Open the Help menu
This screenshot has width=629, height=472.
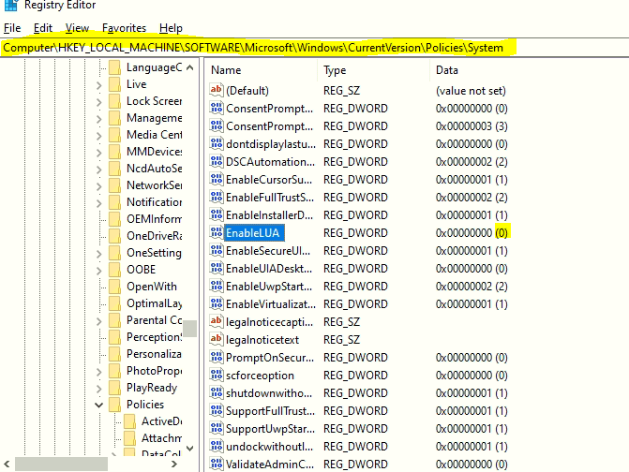171,28
